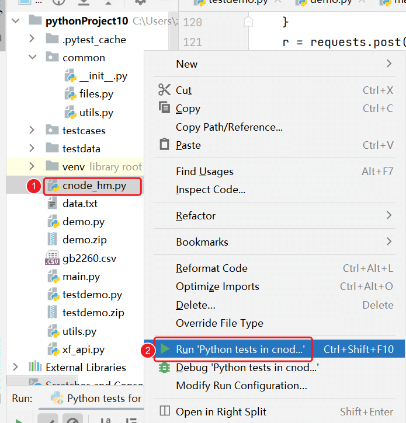Select demo.zip archive
Viewport: 406px width, 423px height.
pyautogui.click(x=85, y=240)
